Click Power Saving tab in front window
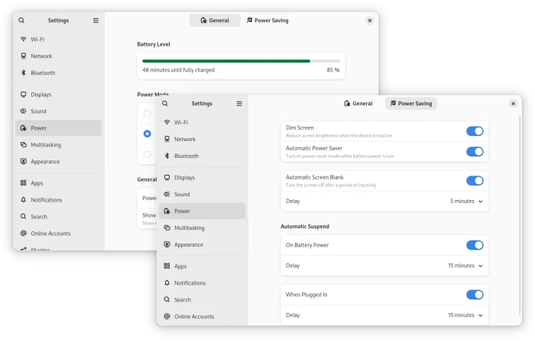535x342 pixels. point(411,103)
